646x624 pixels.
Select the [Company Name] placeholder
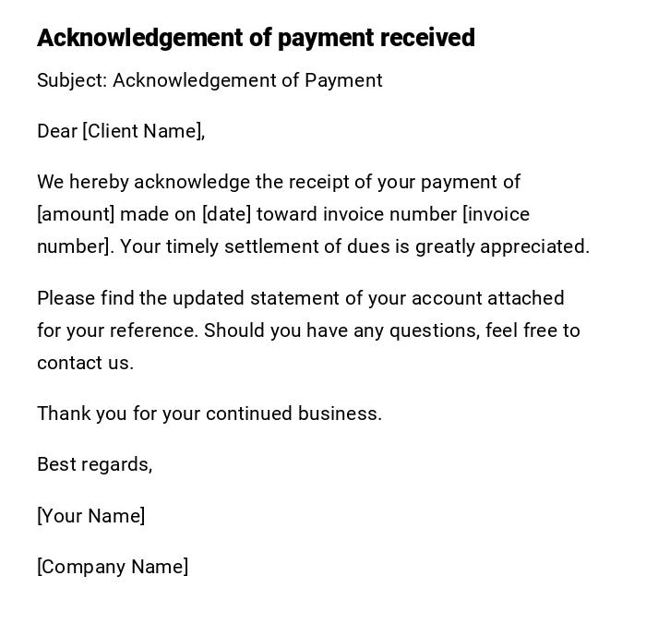point(113,567)
